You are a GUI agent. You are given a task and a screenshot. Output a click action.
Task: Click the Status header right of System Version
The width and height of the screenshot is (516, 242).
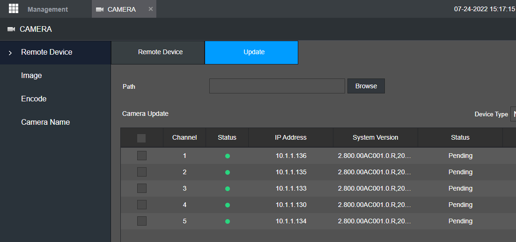[460, 137]
